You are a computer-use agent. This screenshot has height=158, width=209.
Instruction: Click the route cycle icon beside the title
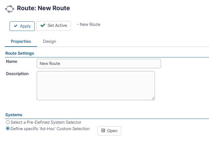[10, 9]
